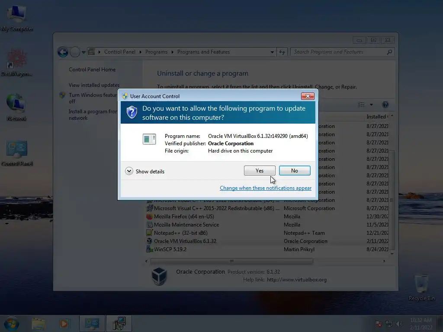
Task: Open Windows Media Player from taskbar
Action: 64,323
